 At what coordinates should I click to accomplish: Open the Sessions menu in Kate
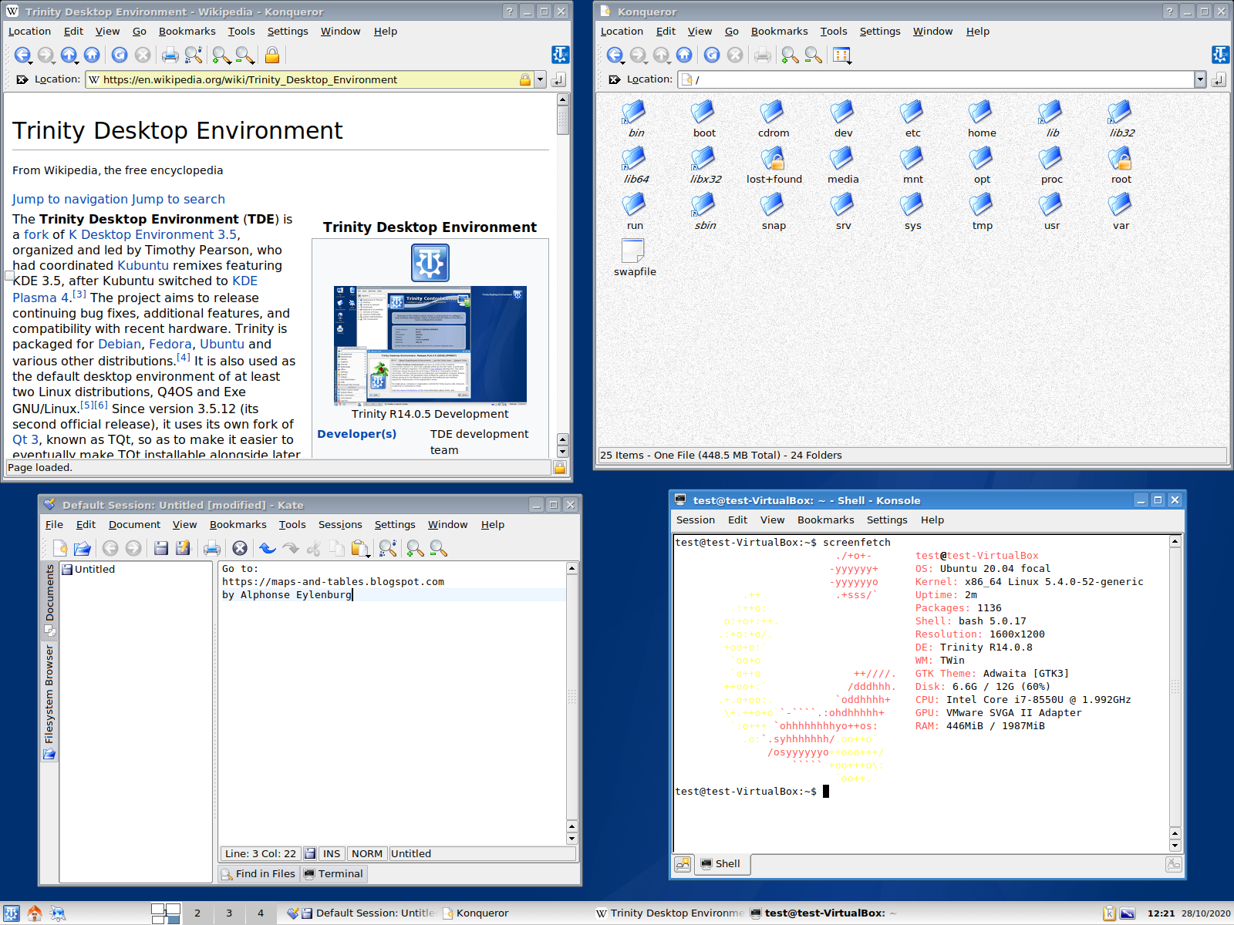(339, 524)
